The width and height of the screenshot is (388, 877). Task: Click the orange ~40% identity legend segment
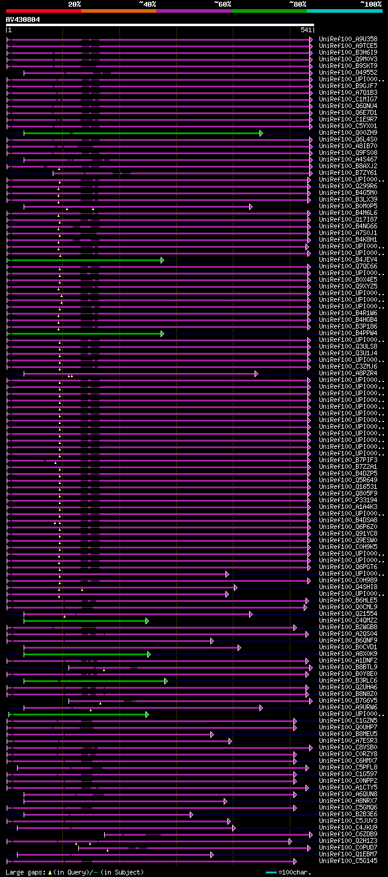[119, 10]
